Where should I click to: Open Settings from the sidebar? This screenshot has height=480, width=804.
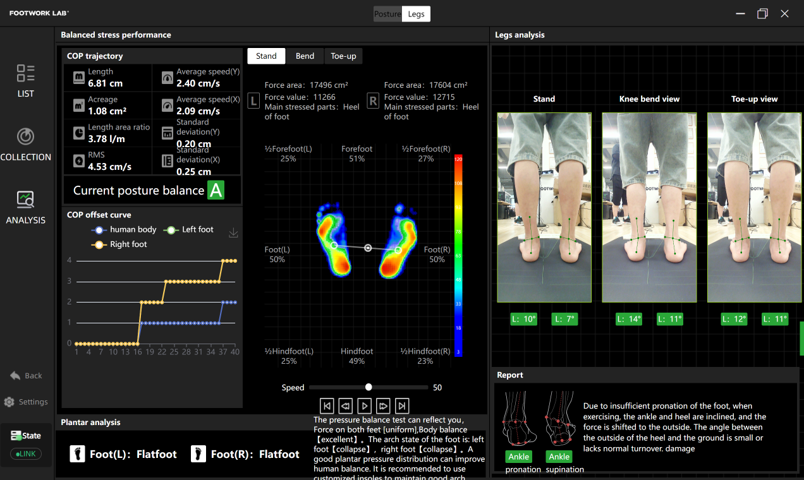click(26, 402)
